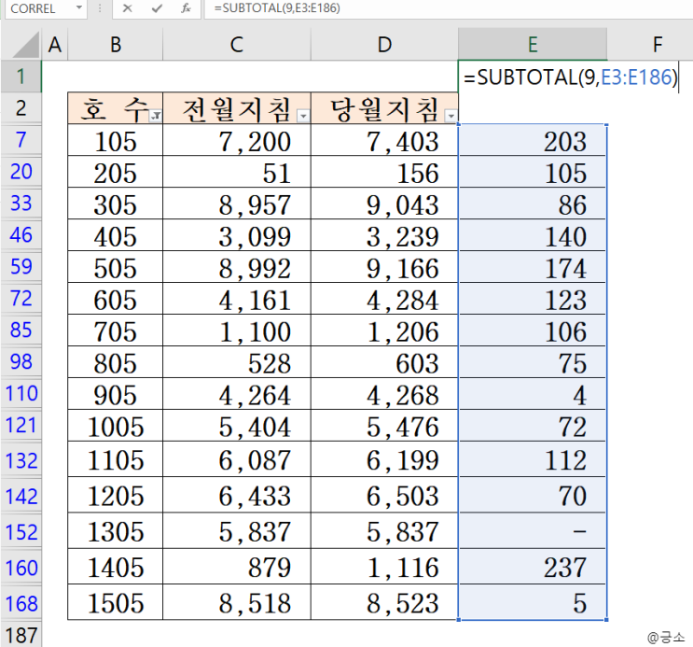Cancel the formula entry with the X icon
The width and height of the screenshot is (693, 647).
(127, 8)
